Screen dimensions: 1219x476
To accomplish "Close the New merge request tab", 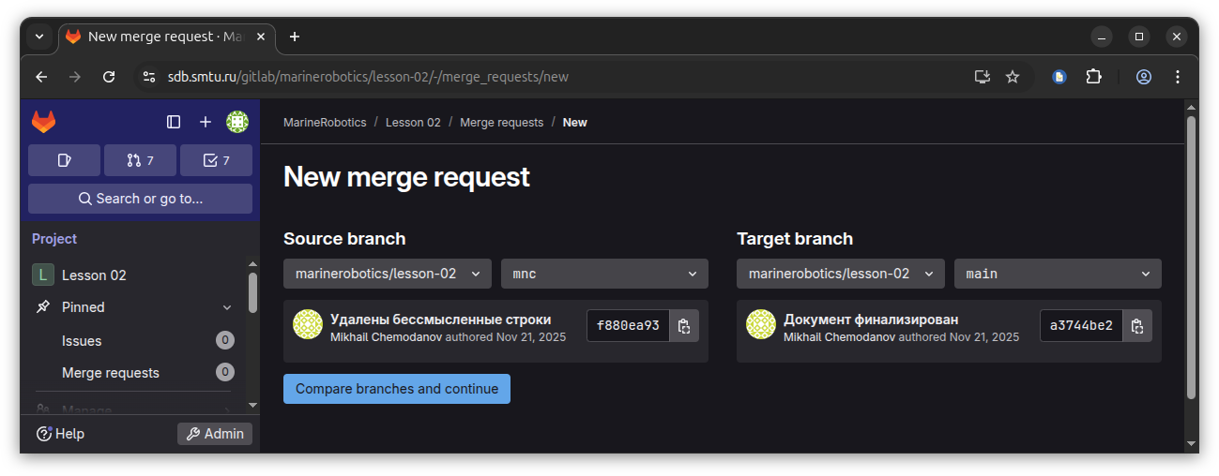I will point(261,37).
